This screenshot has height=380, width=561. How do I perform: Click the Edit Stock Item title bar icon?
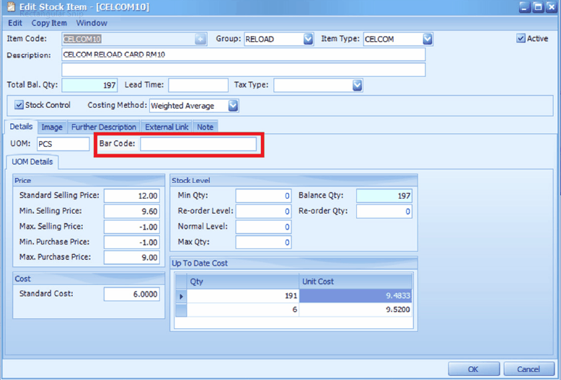(11, 6)
